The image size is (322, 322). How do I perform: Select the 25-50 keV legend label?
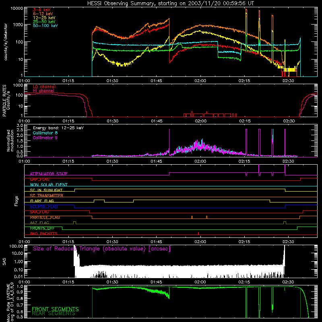click(x=44, y=22)
